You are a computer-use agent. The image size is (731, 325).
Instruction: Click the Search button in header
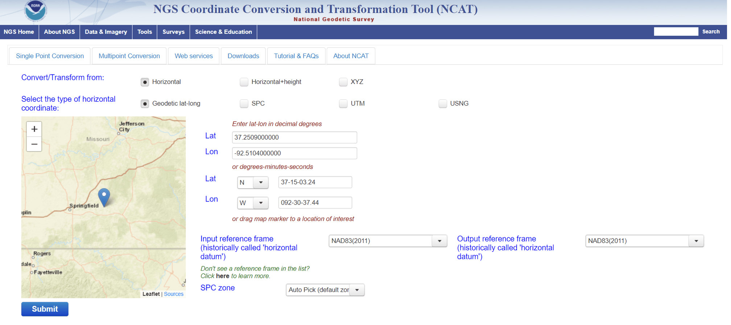(x=711, y=31)
